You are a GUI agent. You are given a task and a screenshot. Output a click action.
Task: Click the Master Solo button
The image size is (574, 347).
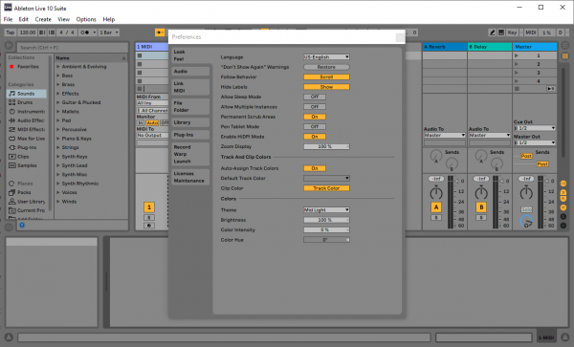click(x=526, y=209)
